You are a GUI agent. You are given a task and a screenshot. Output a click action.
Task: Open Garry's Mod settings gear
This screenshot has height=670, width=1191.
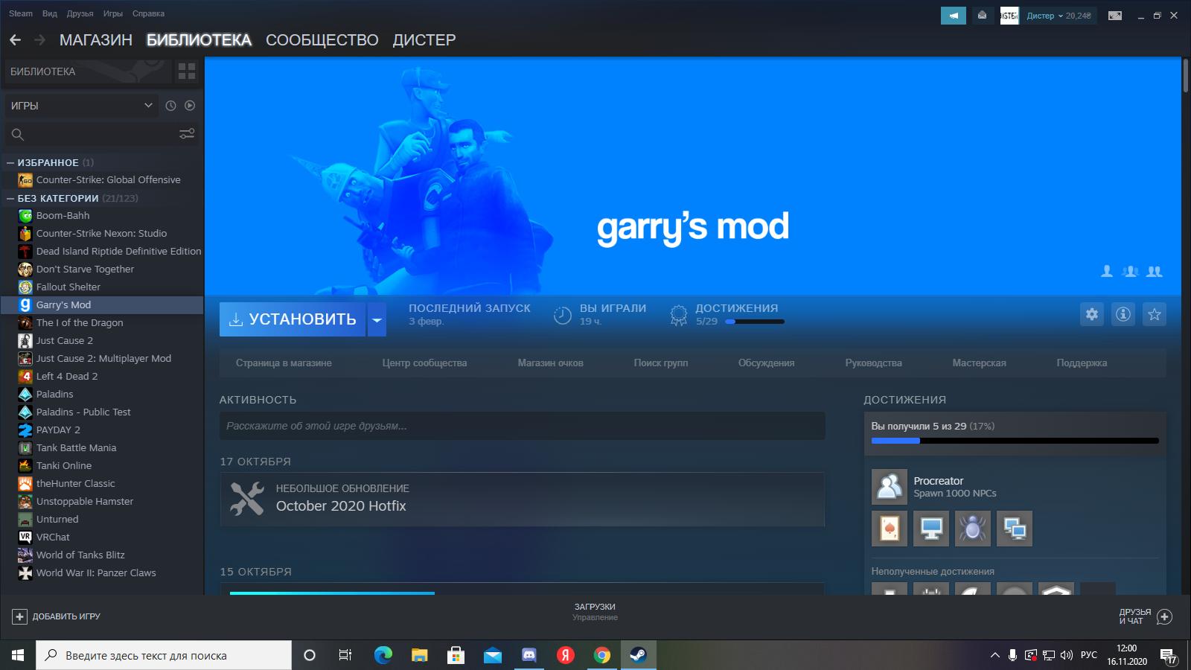[1092, 314]
